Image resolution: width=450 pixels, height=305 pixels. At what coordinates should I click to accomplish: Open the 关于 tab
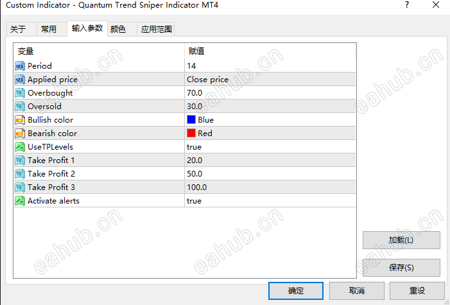tap(22, 30)
